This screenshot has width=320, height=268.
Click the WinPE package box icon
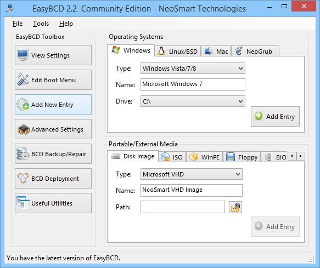click(193, 157)
